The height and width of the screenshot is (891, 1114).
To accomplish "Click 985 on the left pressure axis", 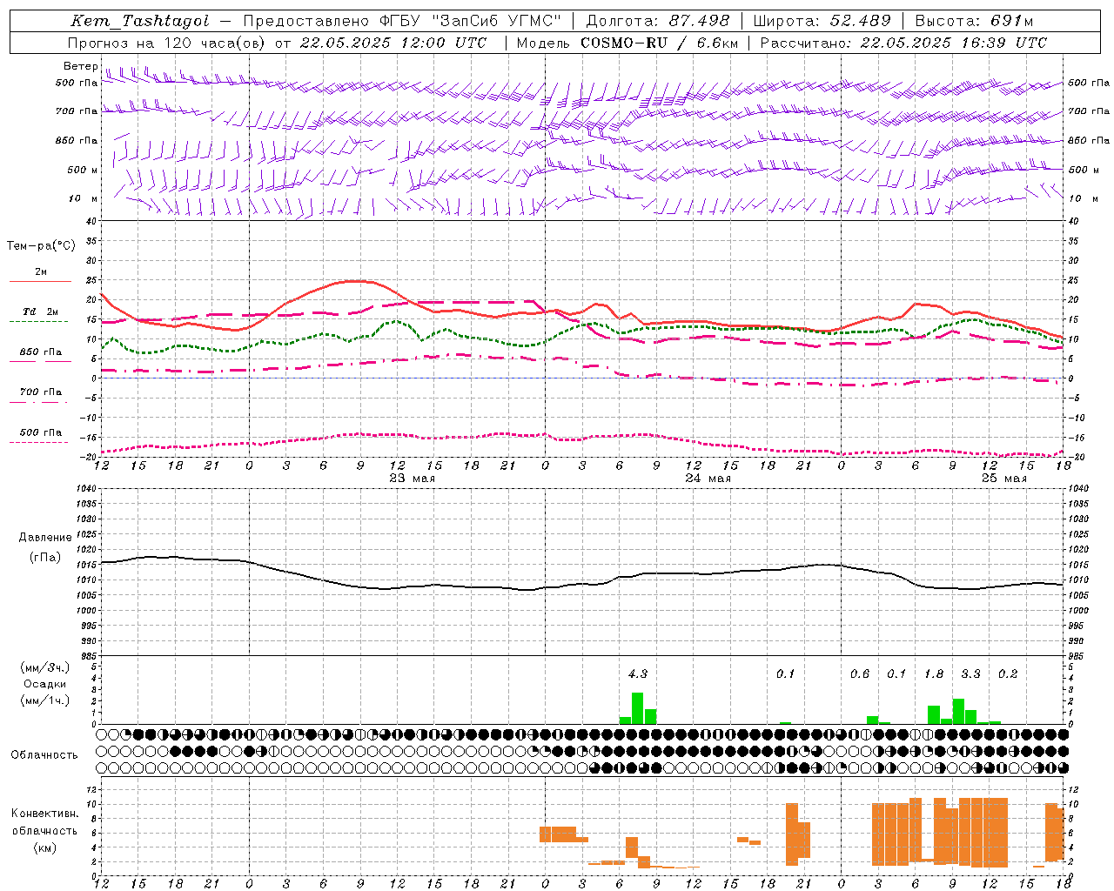I will (x=91, y=656).
